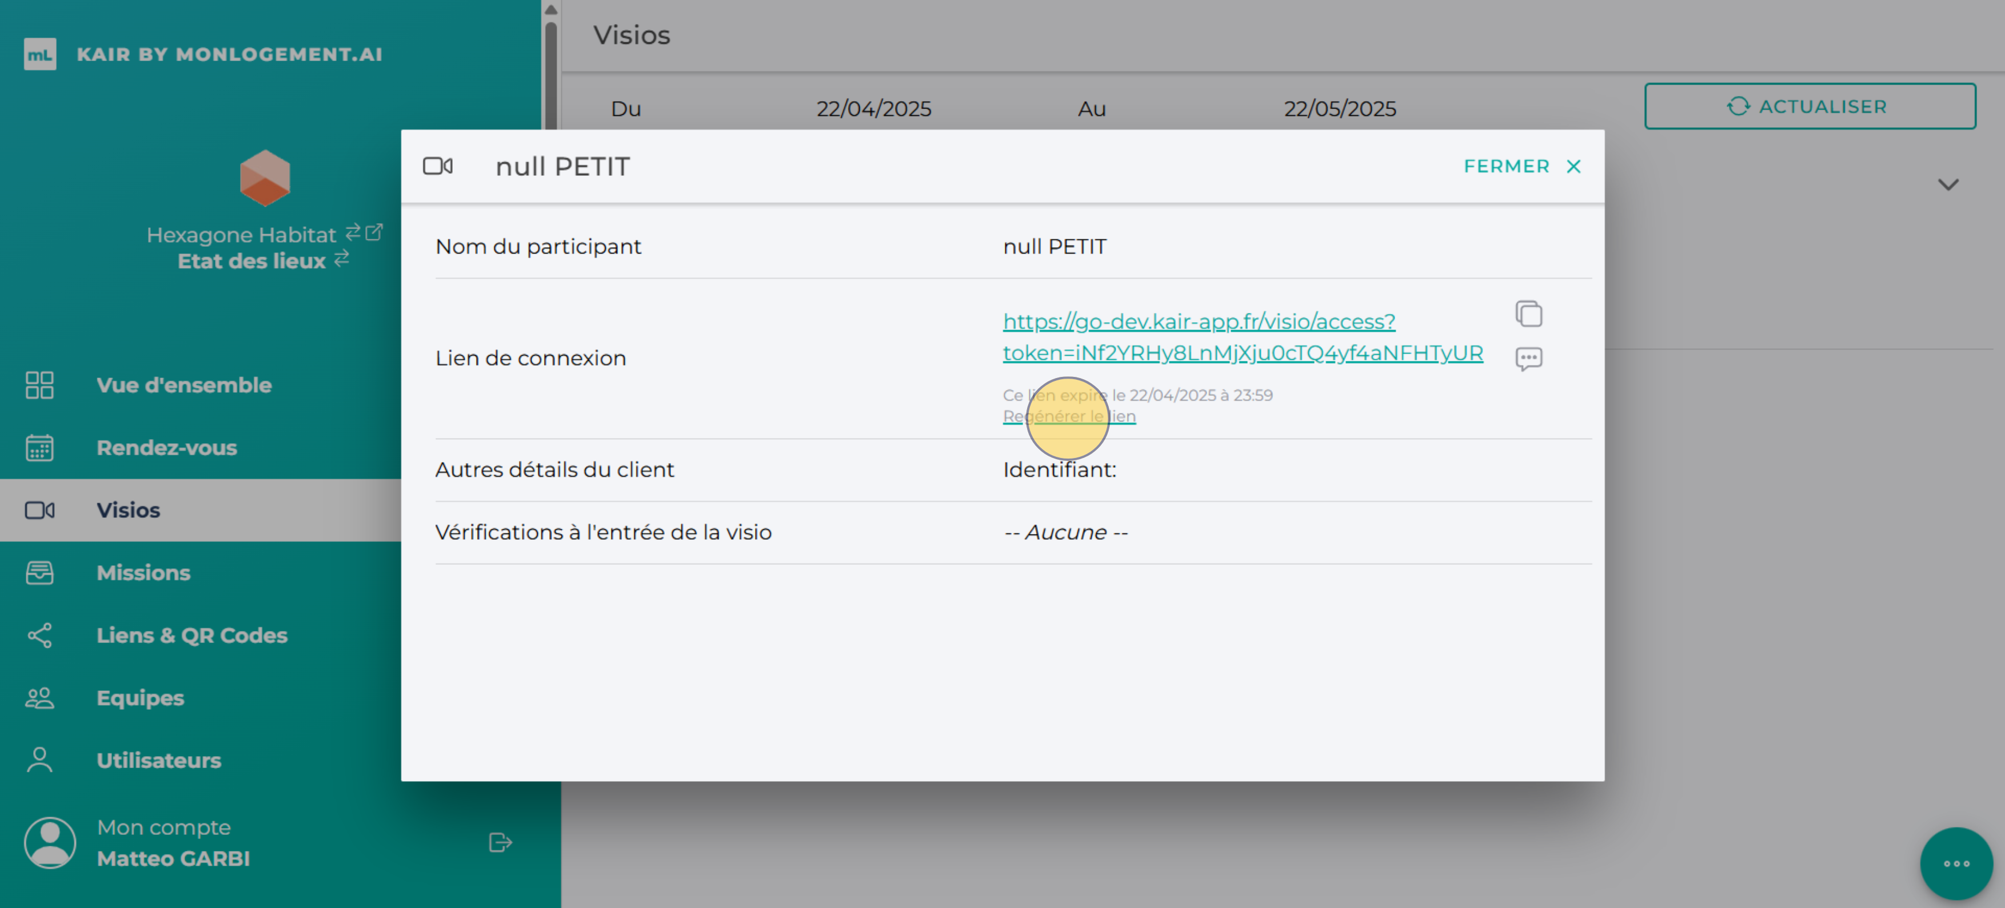Click the mL logo in sidebar header
The height and width of the screenshot is (908, 2005).
pos(39,54)
